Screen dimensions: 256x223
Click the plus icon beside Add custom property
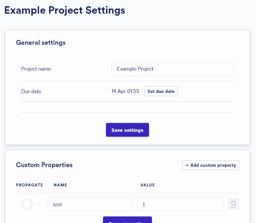click(x=187, y=165)
